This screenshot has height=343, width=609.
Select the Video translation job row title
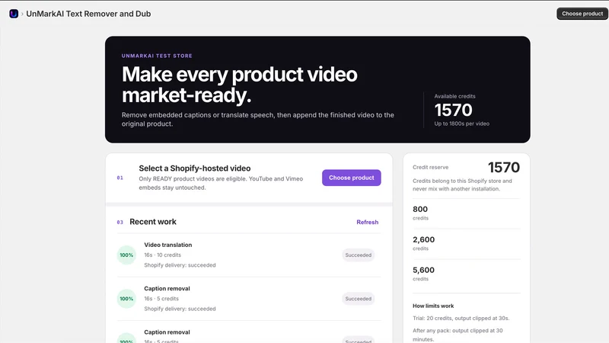(x=168, y=245)
